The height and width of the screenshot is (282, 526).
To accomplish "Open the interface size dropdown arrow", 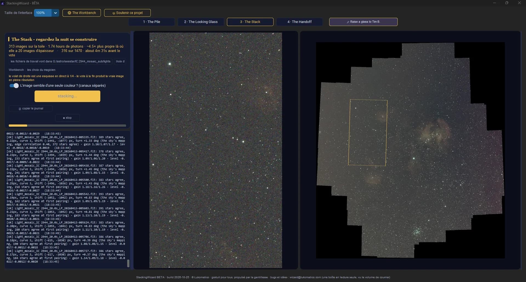I will pos(55,13).
